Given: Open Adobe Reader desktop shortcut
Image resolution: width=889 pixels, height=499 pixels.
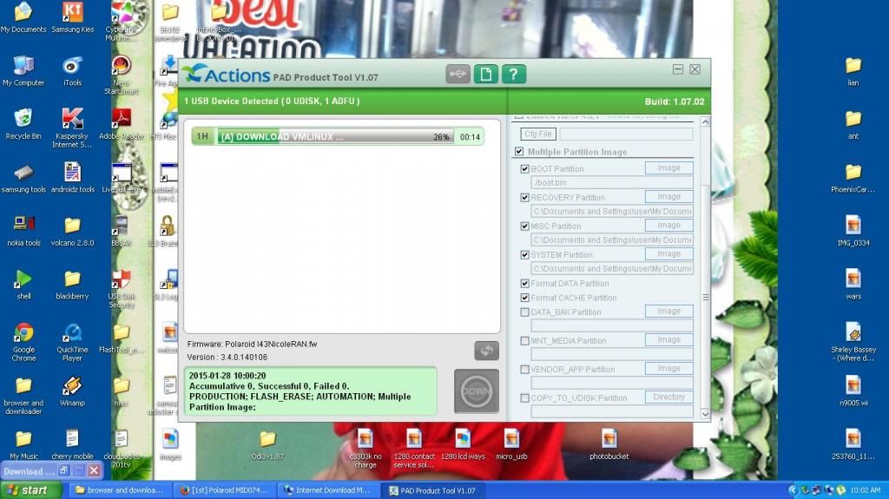Looking at the screenshot, I should click(122, 124).
